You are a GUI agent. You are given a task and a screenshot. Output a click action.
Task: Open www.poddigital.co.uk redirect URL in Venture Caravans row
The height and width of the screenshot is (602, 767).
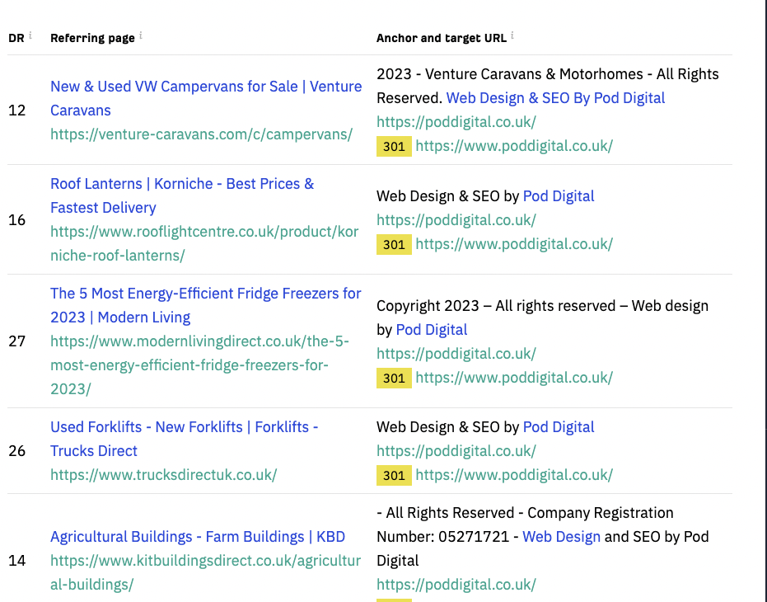[514, 146]
